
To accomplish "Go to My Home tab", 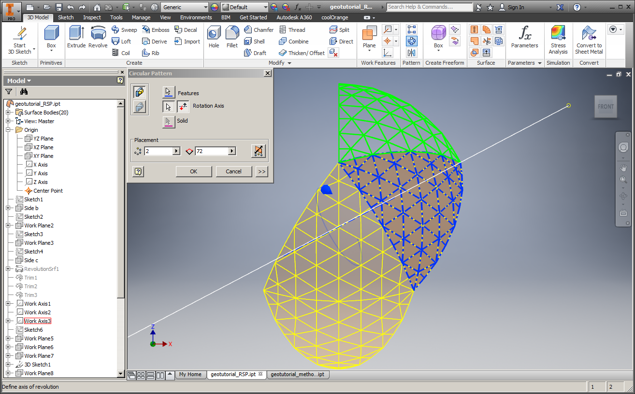I will click(190, 374).
